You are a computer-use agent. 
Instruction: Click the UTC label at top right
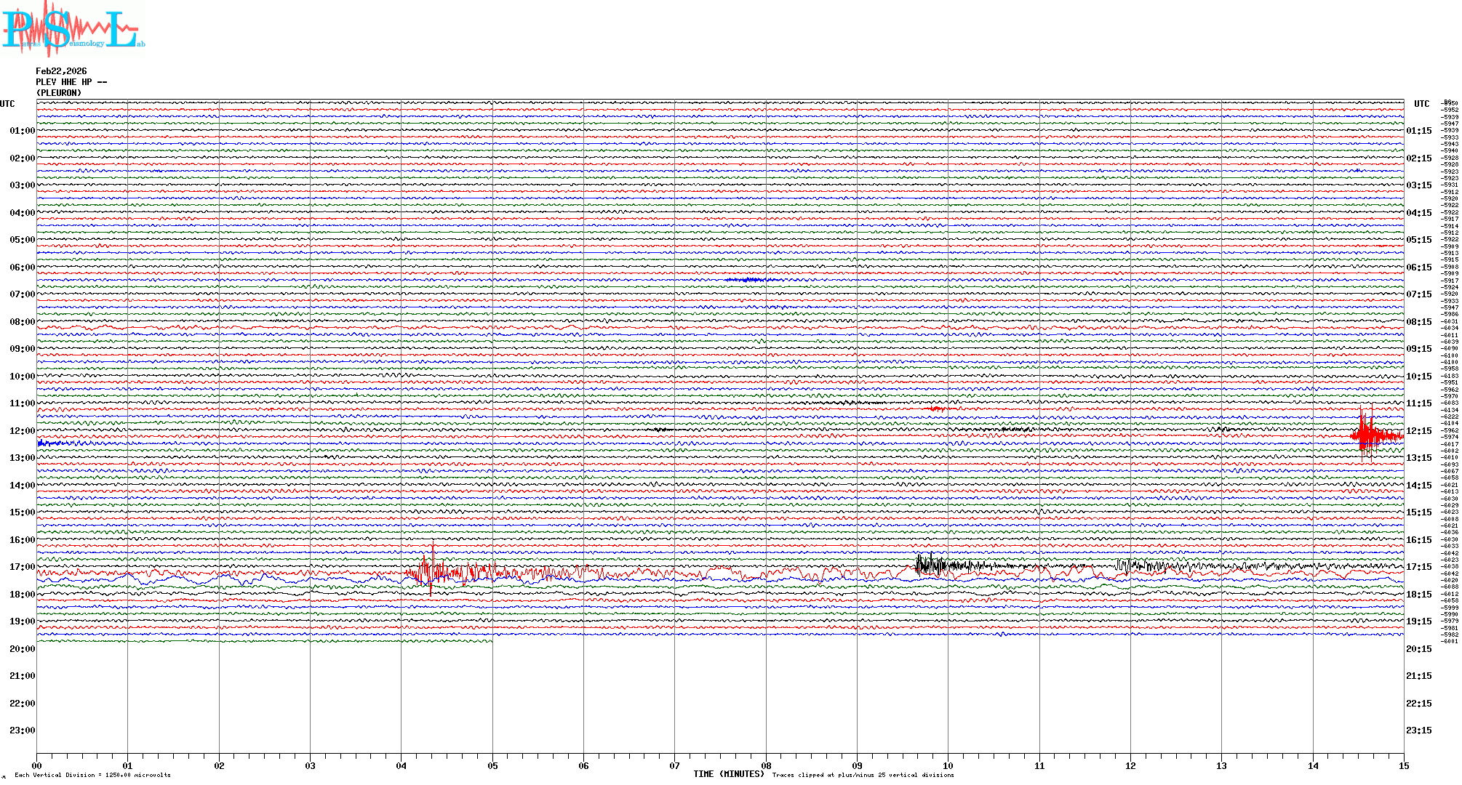(x=1421, y=104)
